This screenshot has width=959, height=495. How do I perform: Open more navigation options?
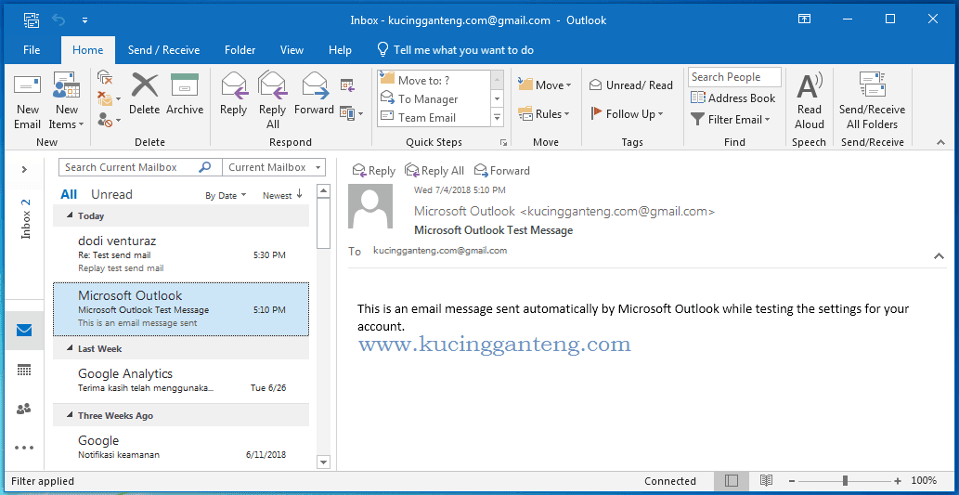(x=24, y=448)
